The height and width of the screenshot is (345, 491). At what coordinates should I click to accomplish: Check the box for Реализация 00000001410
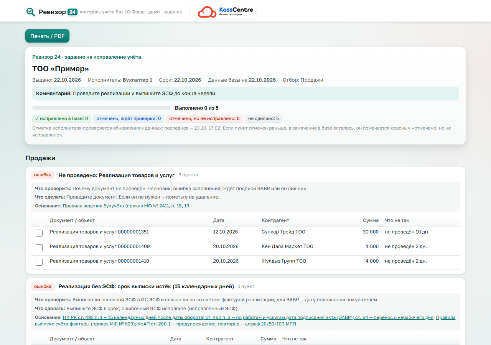(x=39, y=262)
